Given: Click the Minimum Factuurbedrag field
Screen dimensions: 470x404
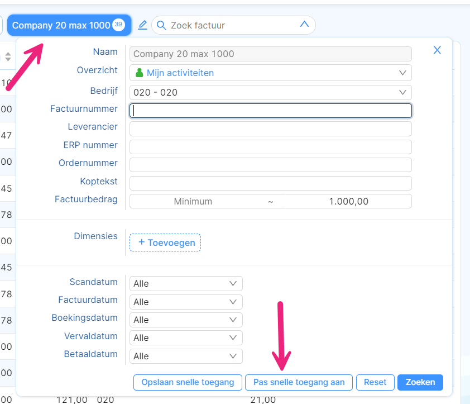Looking at the screenshot, I should click(x=193, y=201).
